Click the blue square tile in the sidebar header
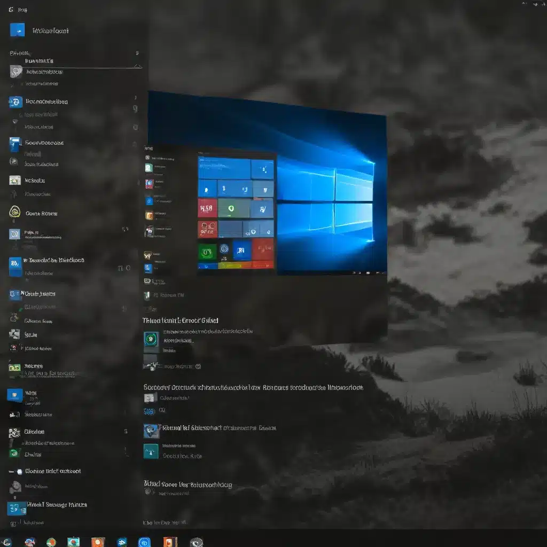The height and width of the screenshot is (547, 547). 18,30
